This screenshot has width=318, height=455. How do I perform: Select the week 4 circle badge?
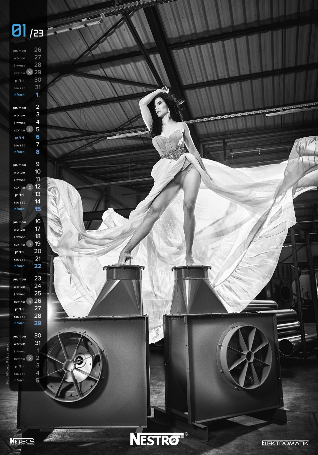tap(30, 301)
